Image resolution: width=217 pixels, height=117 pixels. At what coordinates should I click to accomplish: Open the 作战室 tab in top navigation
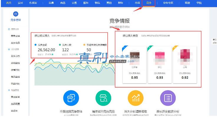[x=33, y=3]
